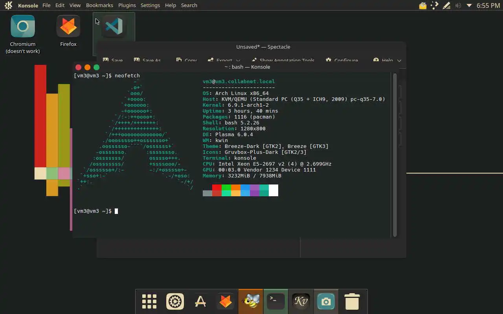This screenshot has height=314, width=503.
Task: Click Save in the Spectacle window
Action: click(x=113, y=60)
